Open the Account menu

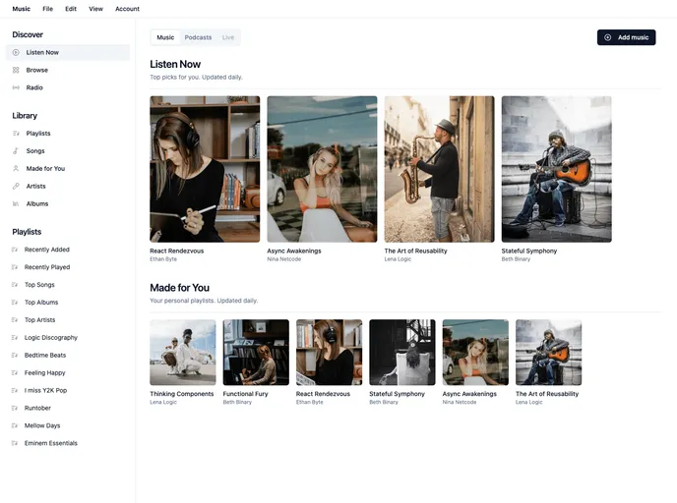(127, 9)
